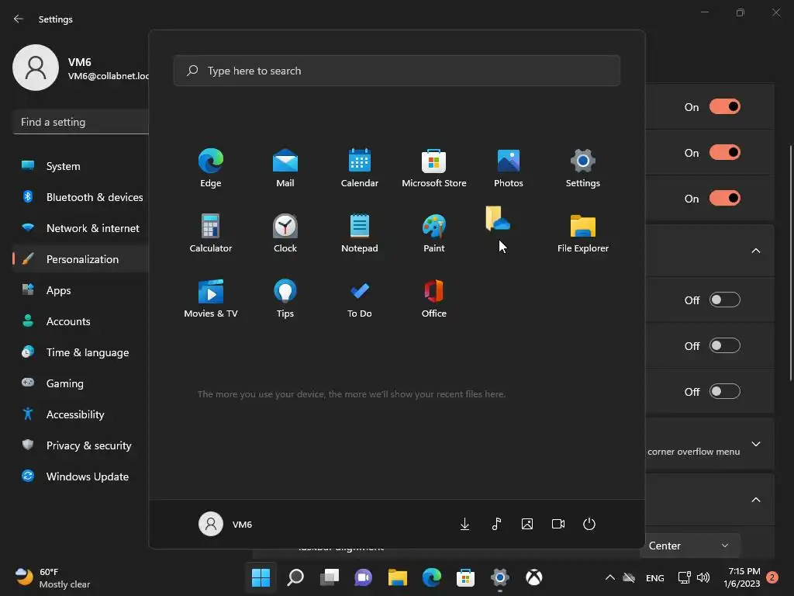Open VM6 profile in Settings sidebar

point(81,68)
